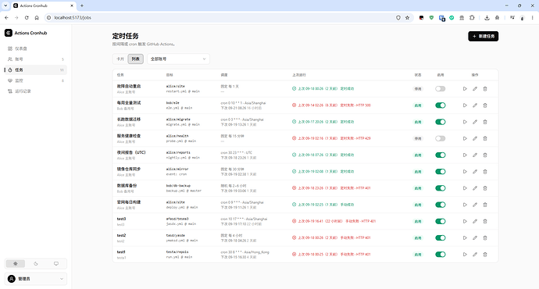Bookmark this page with star icon
Screen dimensions: 539x289
[x=407, y=17]
